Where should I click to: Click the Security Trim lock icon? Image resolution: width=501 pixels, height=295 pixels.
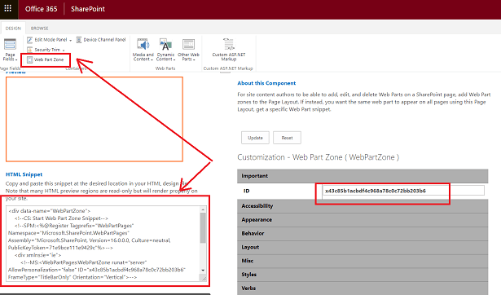tap(29, 50)
